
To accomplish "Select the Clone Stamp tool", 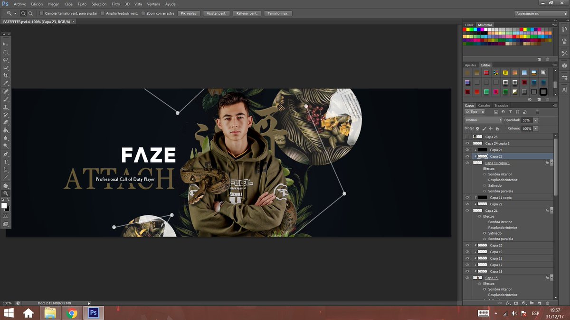I will tap(6, 107).
